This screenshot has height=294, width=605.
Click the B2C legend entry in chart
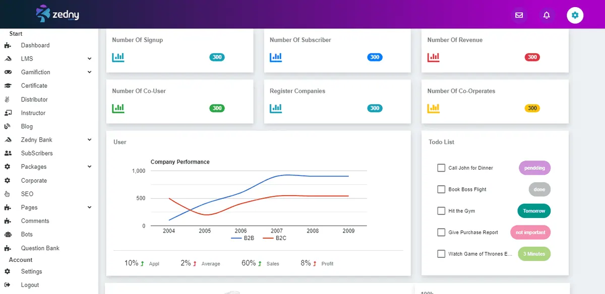(x=275, y=238)
